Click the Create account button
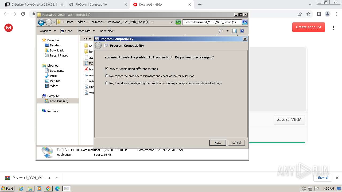Viewport: 342px width, 192px height. 308,27
